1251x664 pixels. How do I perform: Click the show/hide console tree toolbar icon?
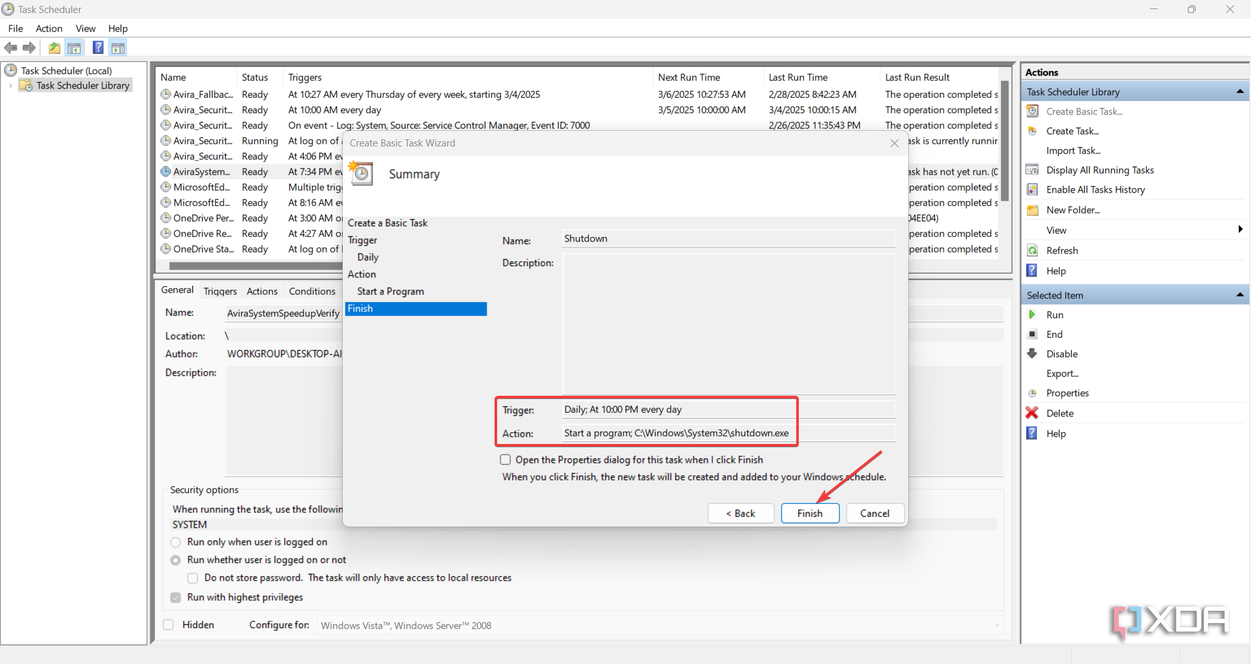pyautogui.click(x=74, y=48)
